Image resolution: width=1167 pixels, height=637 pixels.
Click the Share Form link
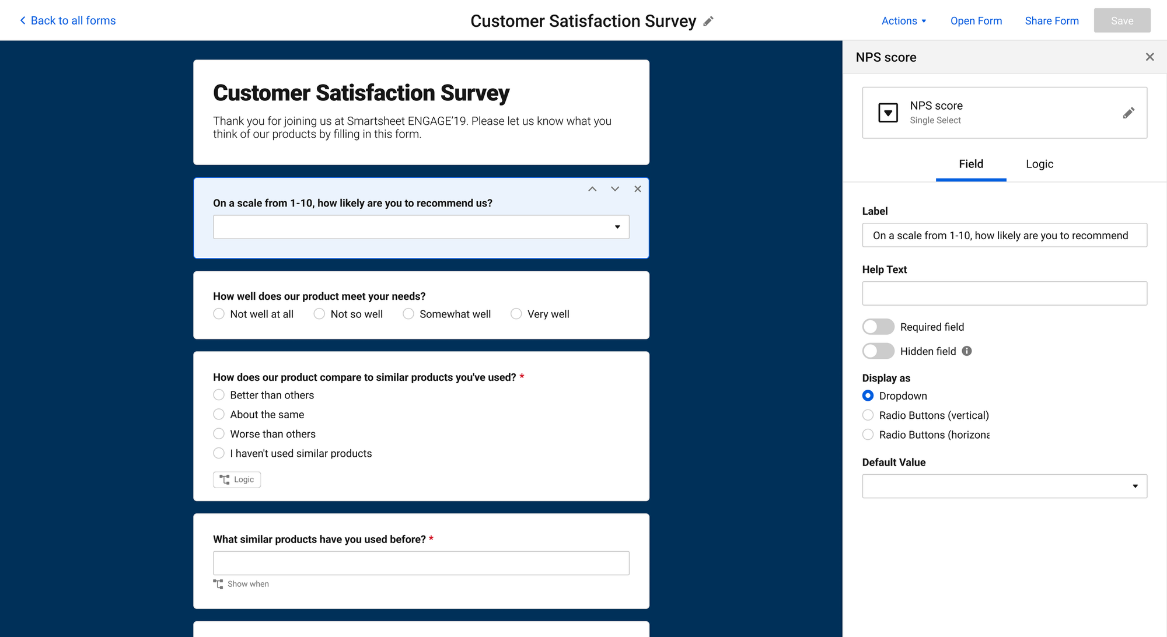pos(1051,21)
